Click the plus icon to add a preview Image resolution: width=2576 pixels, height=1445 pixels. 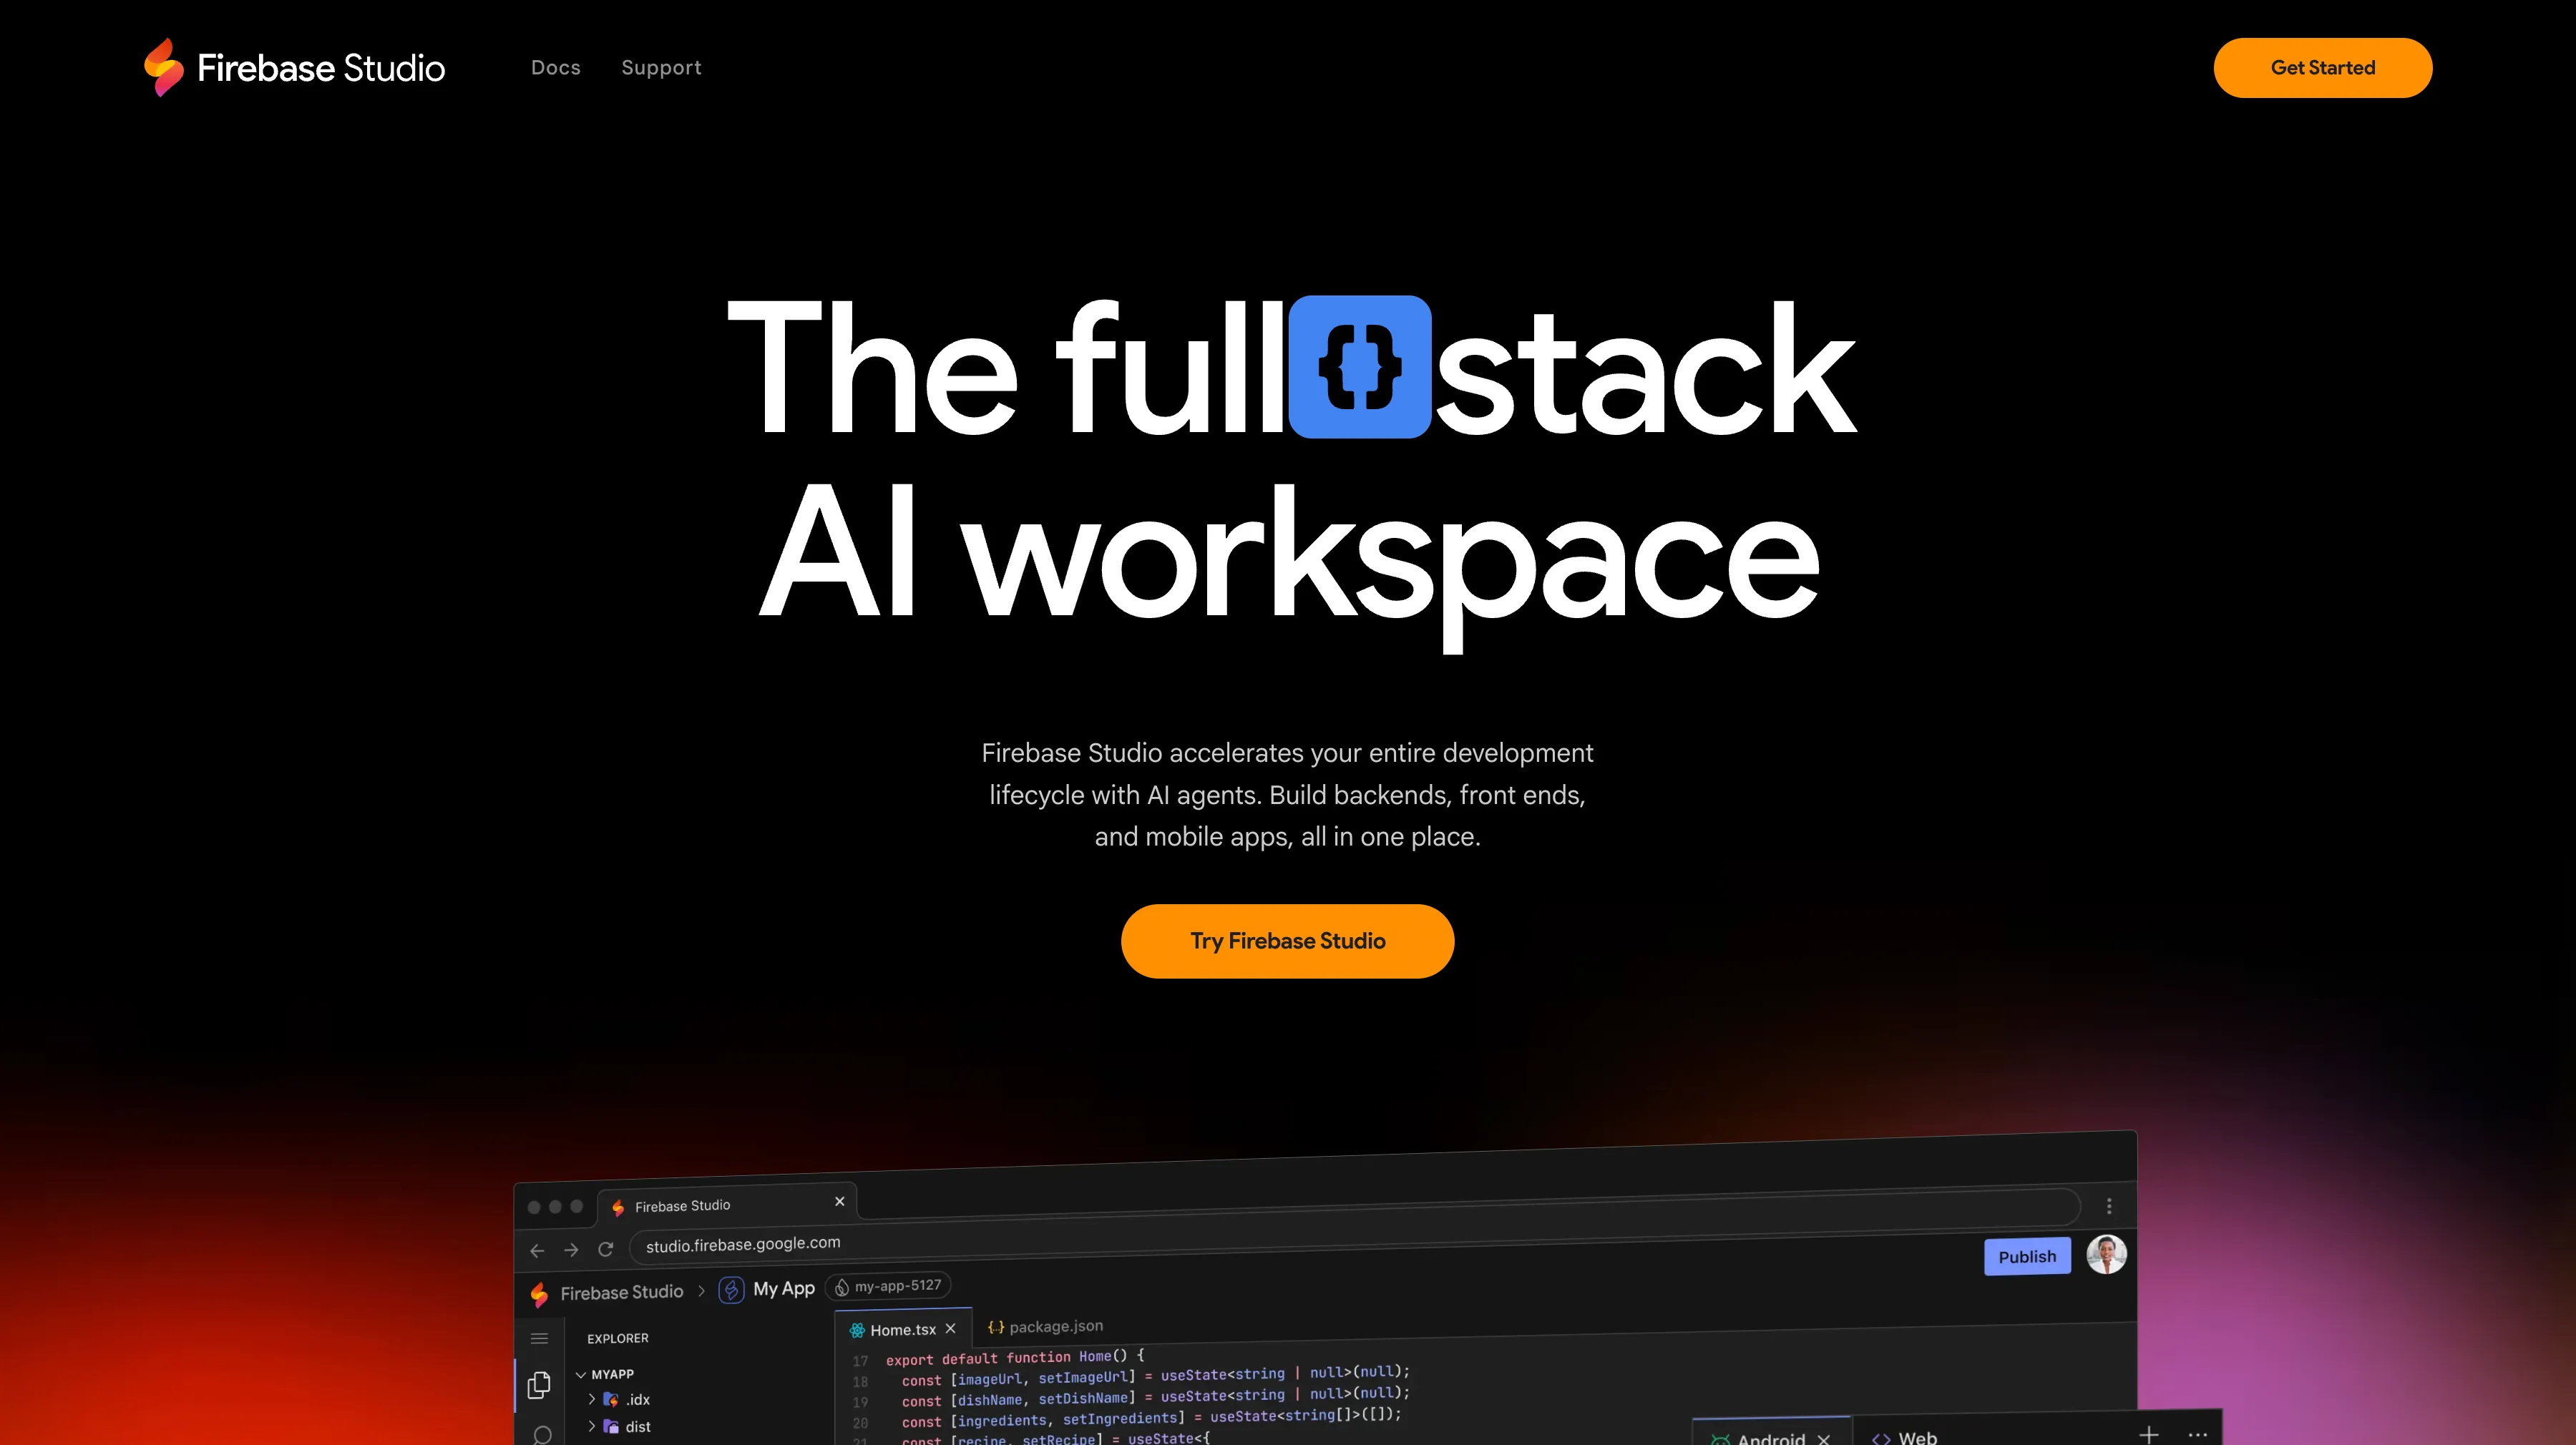point(2148,1435)
